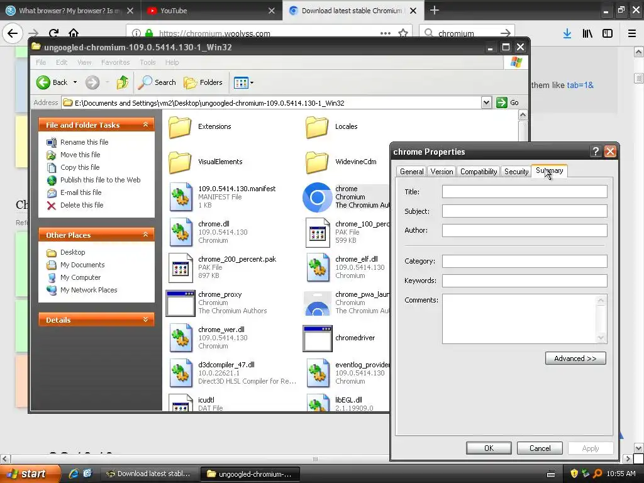This screenshot has width=644, height=483.
Task: Open the Address bar dropdown
Action: tap(486, 103)
